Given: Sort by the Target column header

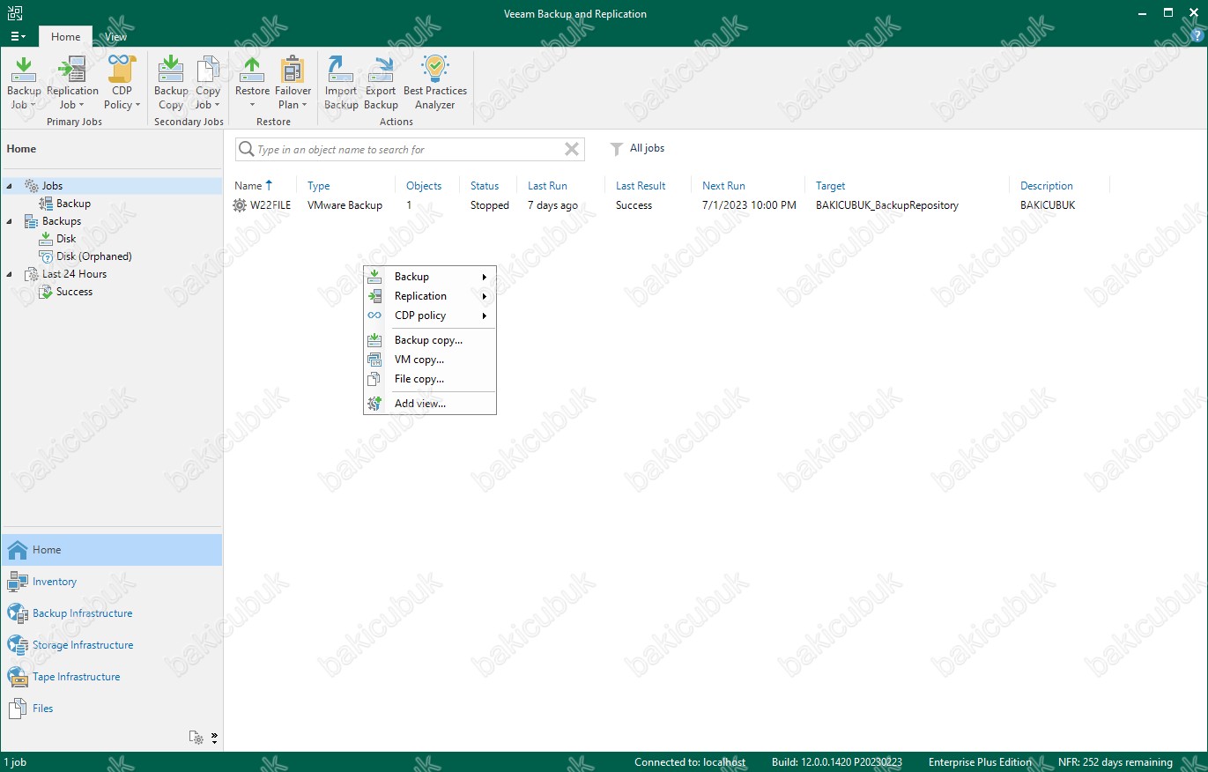Looking at the screenshot, I should click(x=831, y=186).
